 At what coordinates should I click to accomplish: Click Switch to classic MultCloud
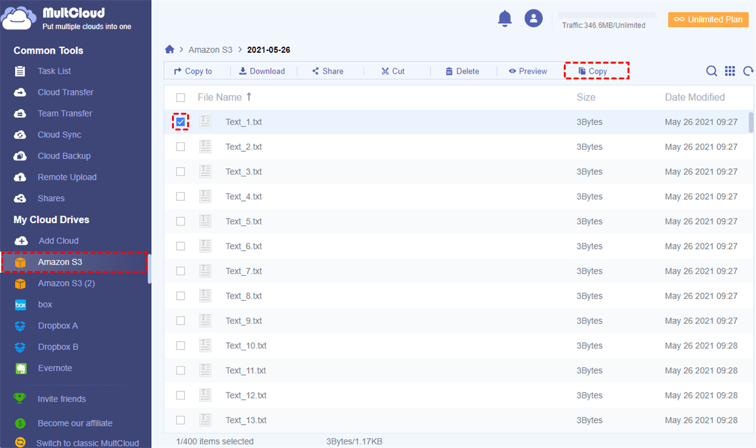(88, 443)
